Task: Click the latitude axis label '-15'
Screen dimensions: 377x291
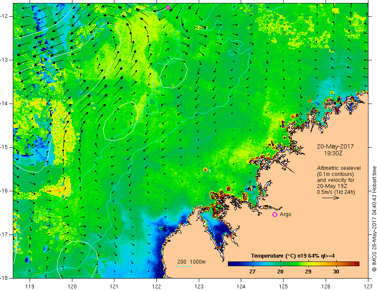Action: 5,147
